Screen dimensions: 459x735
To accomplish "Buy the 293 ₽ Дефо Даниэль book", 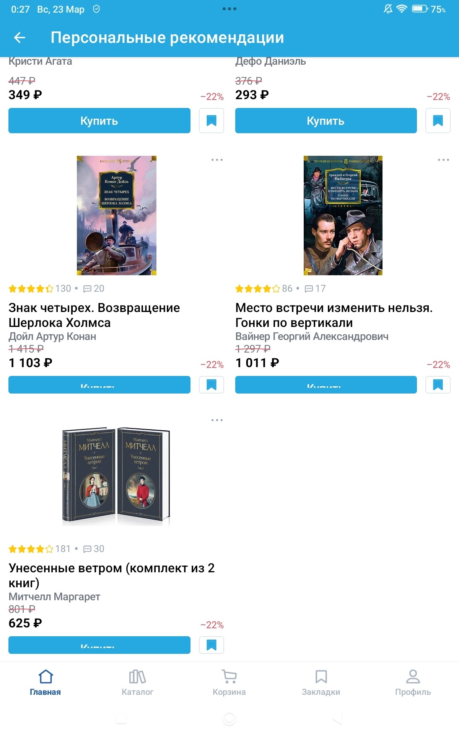I will pos(326,121).
